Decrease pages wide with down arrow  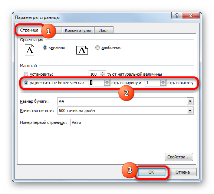pos(107,84)
